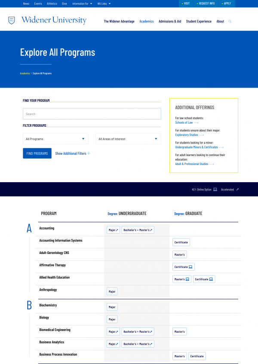Select Biology Major button

coord(112,319)
